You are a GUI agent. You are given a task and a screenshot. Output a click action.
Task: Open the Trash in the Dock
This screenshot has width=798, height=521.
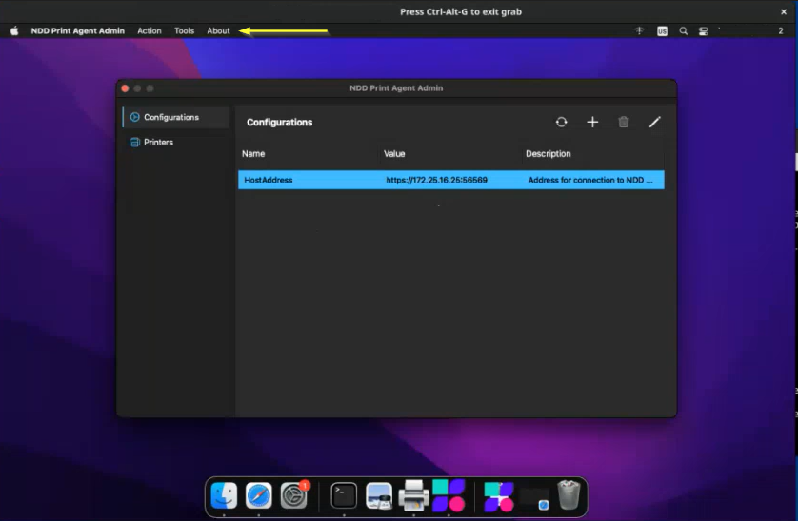569,495
